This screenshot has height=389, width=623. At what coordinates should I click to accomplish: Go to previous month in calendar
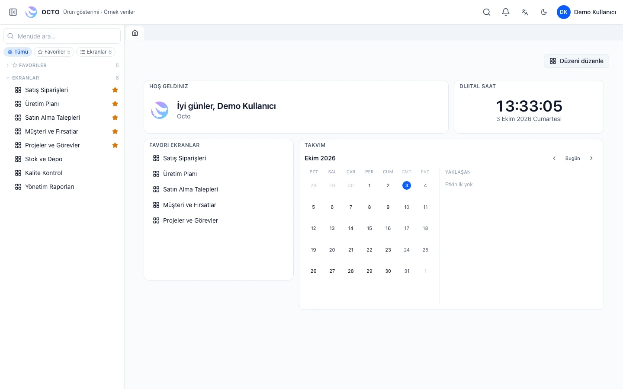click(x=554, y=158)
